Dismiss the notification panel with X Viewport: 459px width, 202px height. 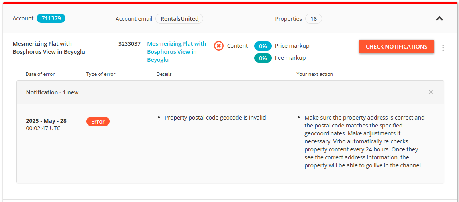pyautogui.click(x=430, y=92)
